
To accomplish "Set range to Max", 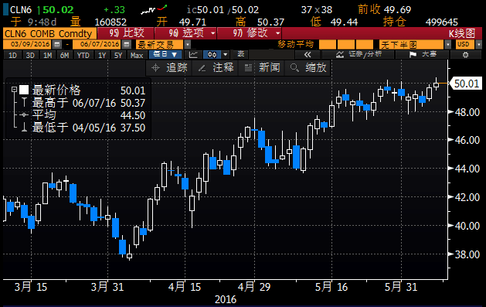I will coord(137,55).
